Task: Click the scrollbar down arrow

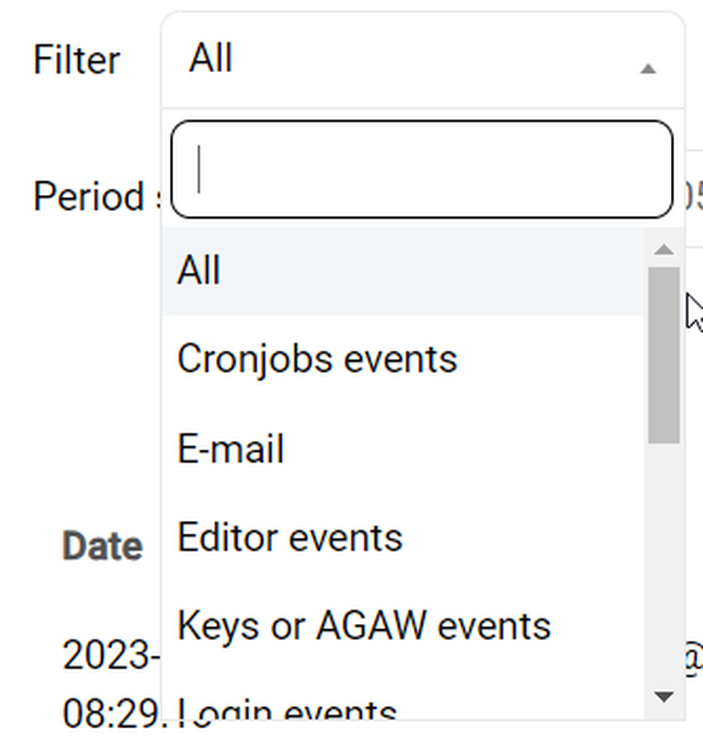Action: pyautogui.click(x=664, y=696)
